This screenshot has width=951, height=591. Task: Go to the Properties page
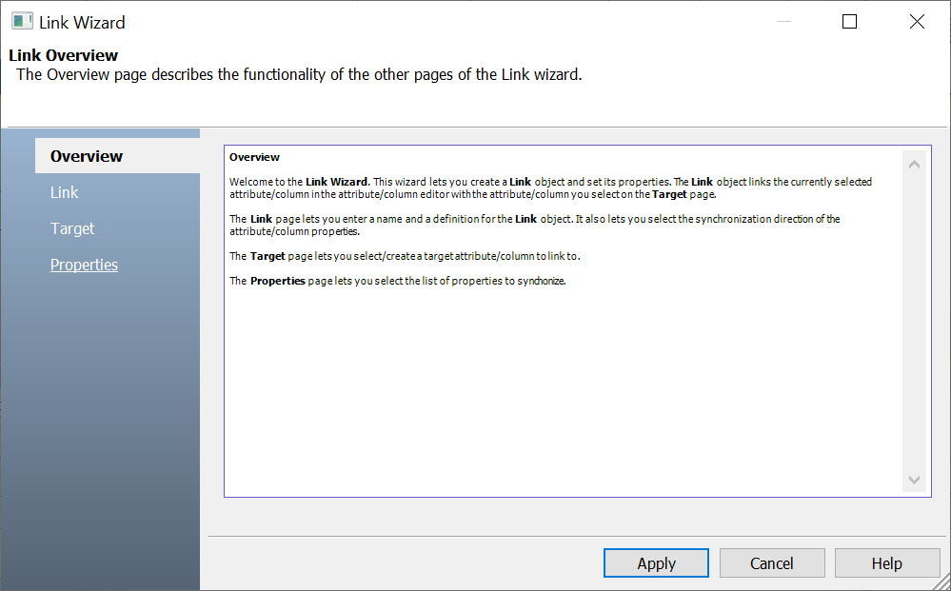tap(84, 265)
